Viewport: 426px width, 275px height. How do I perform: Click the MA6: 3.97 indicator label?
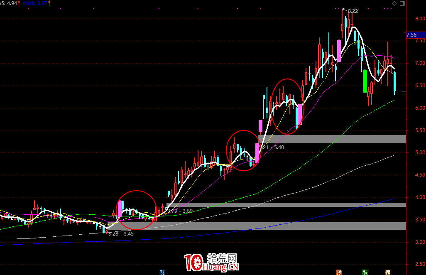click(37, 3)
